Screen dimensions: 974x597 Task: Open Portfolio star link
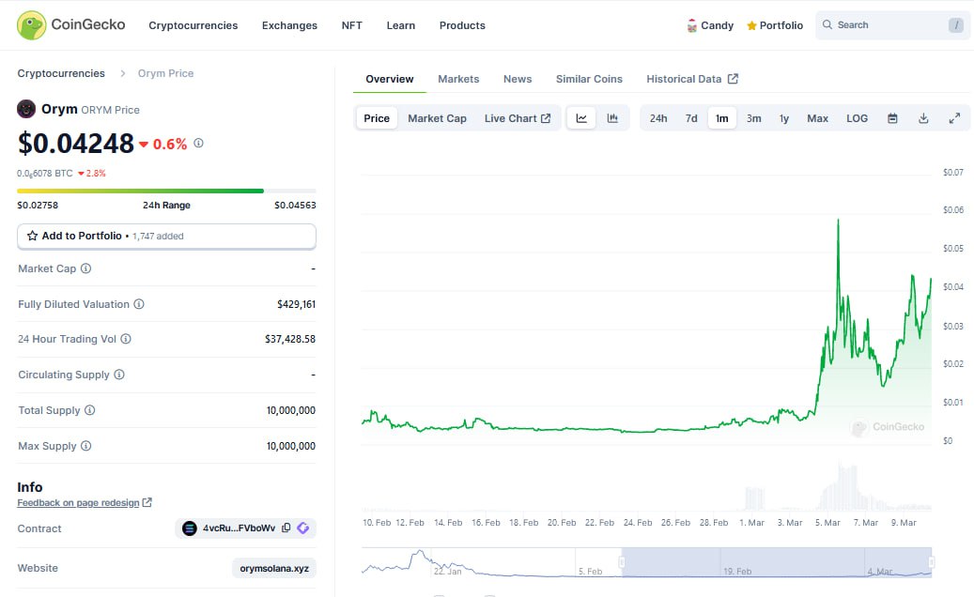point(775,25)
